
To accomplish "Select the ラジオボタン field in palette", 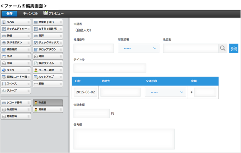I will (x=16, y=43).
